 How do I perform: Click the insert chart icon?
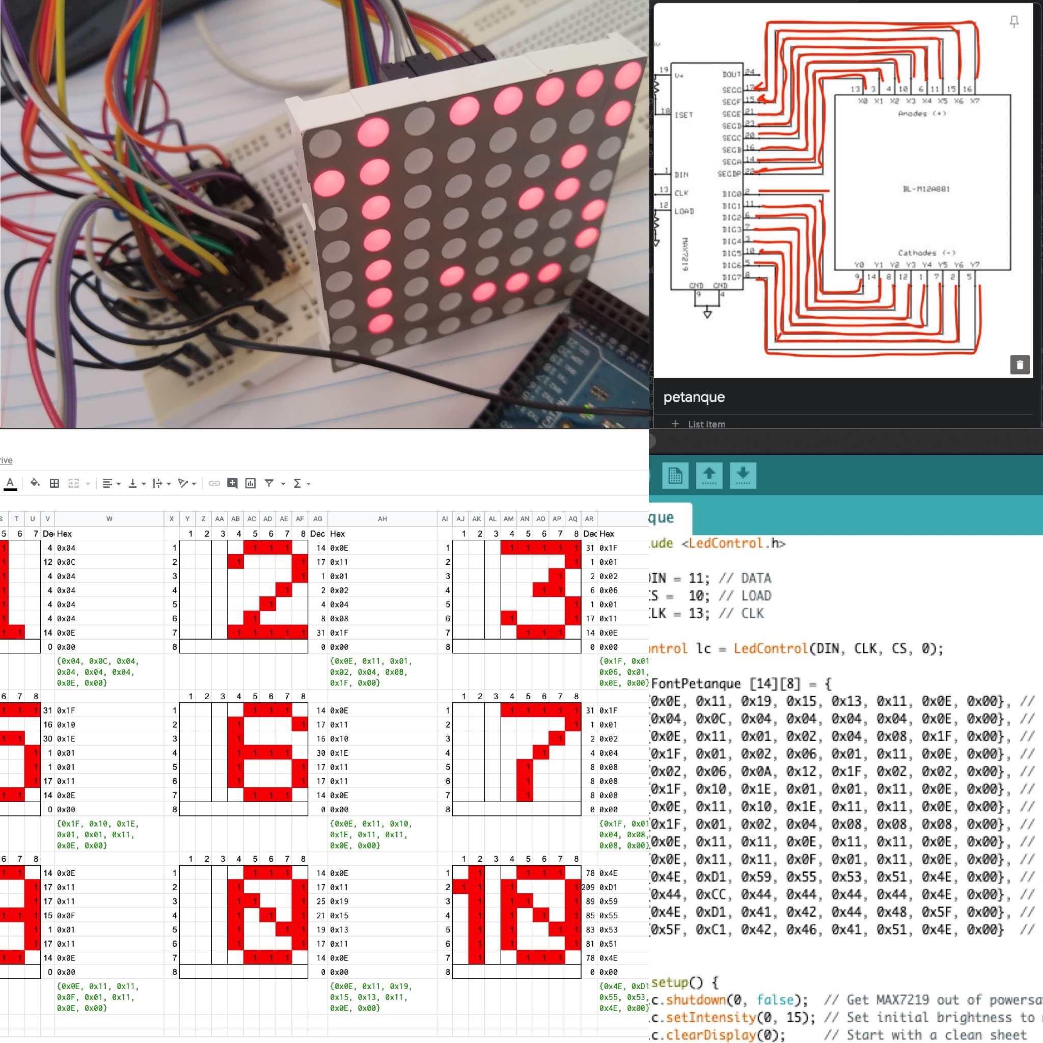(x=251, y=483)
